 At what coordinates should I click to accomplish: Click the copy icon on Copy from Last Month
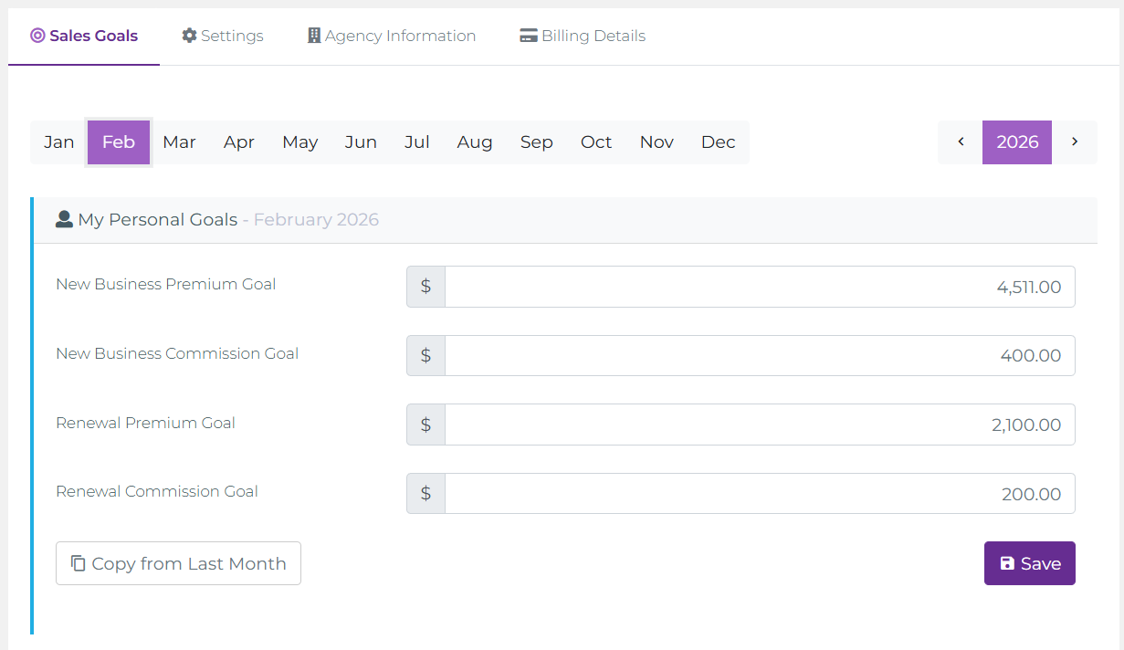pos(77,563)
